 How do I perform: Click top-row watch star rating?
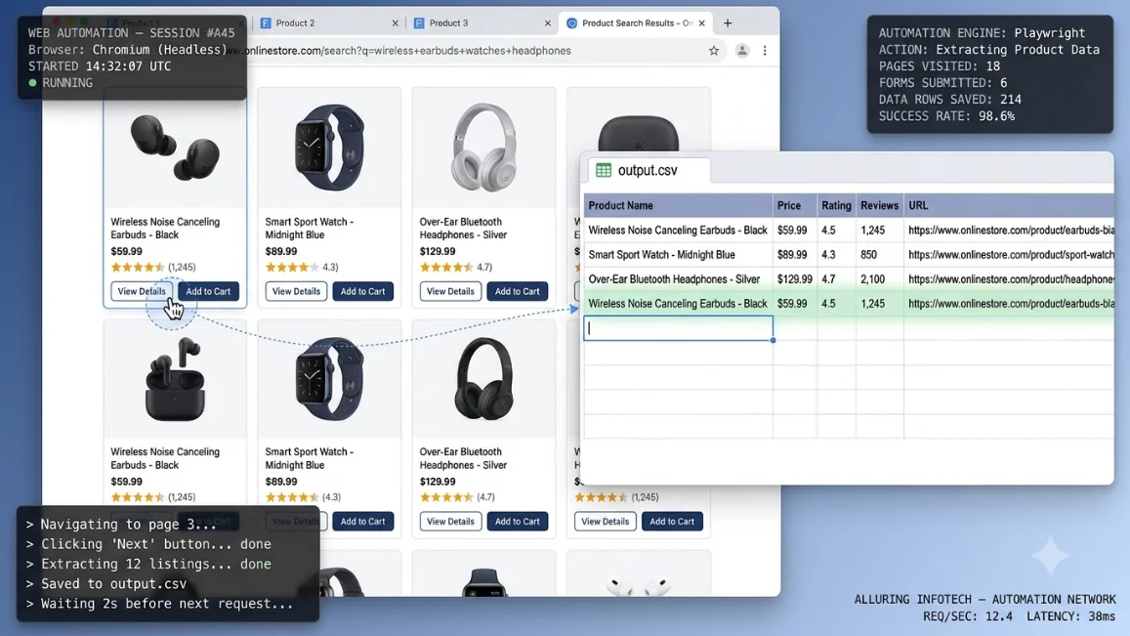292,267
